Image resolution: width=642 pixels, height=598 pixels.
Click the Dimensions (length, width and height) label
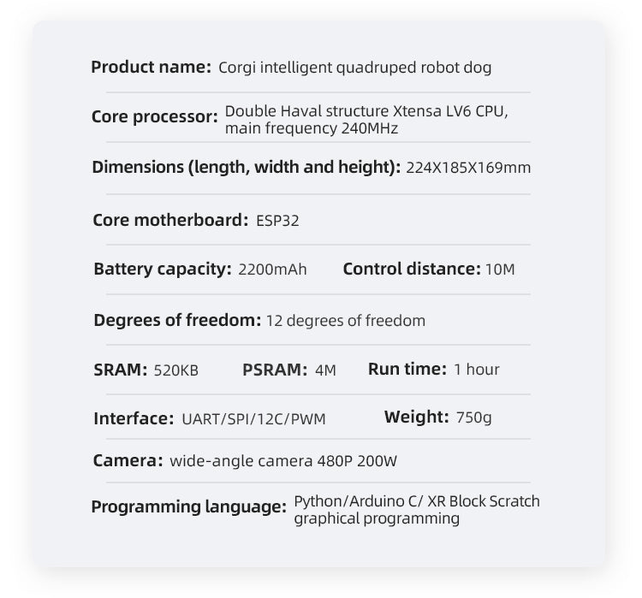pos(247,167)
